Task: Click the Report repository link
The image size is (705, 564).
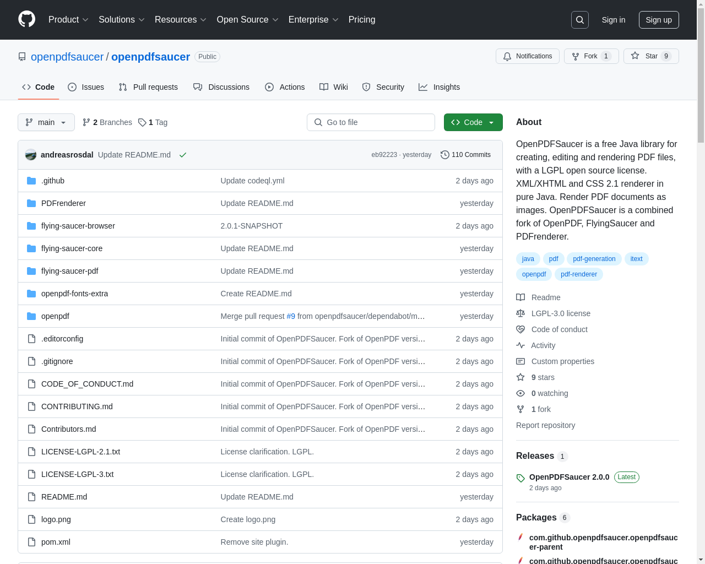Action: [545, 425]
